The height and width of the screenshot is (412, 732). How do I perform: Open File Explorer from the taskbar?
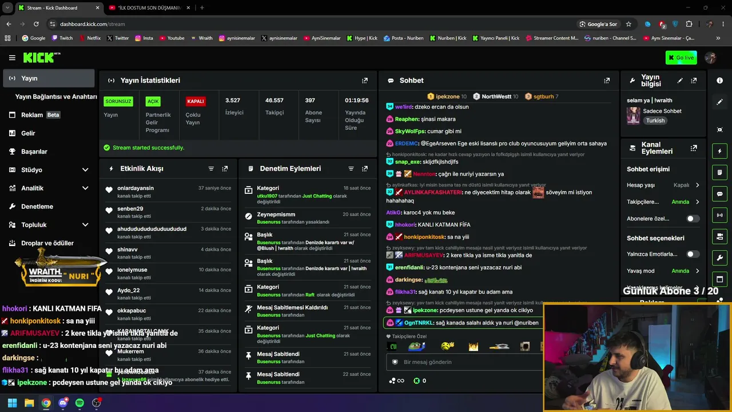coord(29,403)
